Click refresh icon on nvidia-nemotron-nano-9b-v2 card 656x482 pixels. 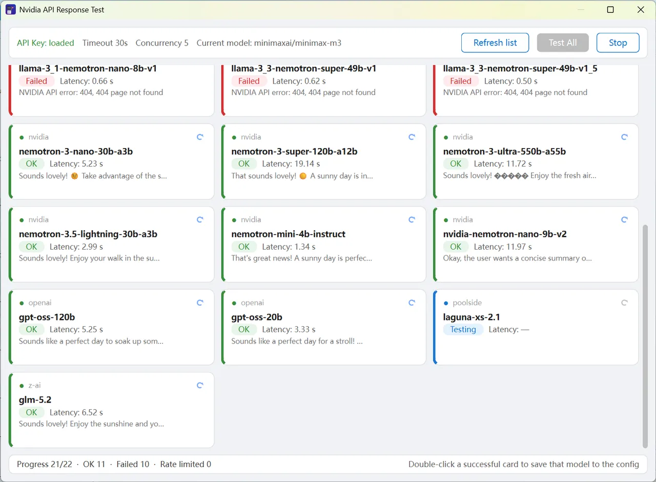click(624, 219)
